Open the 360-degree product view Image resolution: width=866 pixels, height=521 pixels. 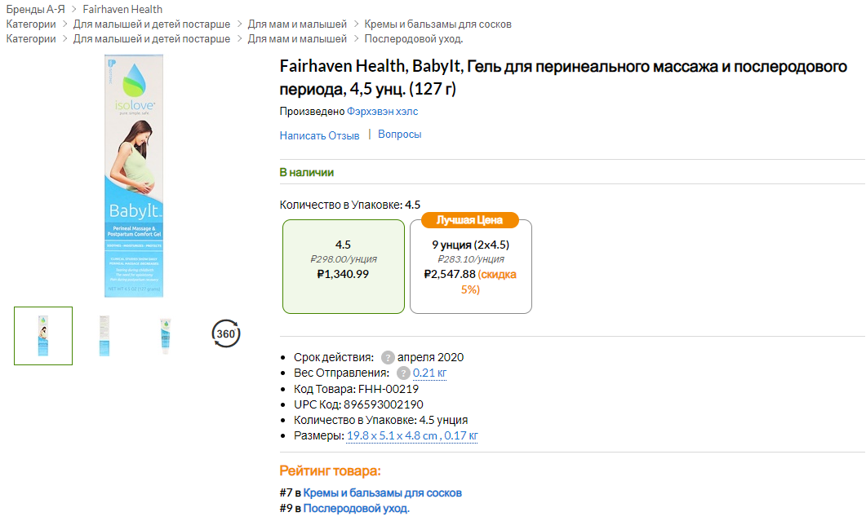(226, 333)
